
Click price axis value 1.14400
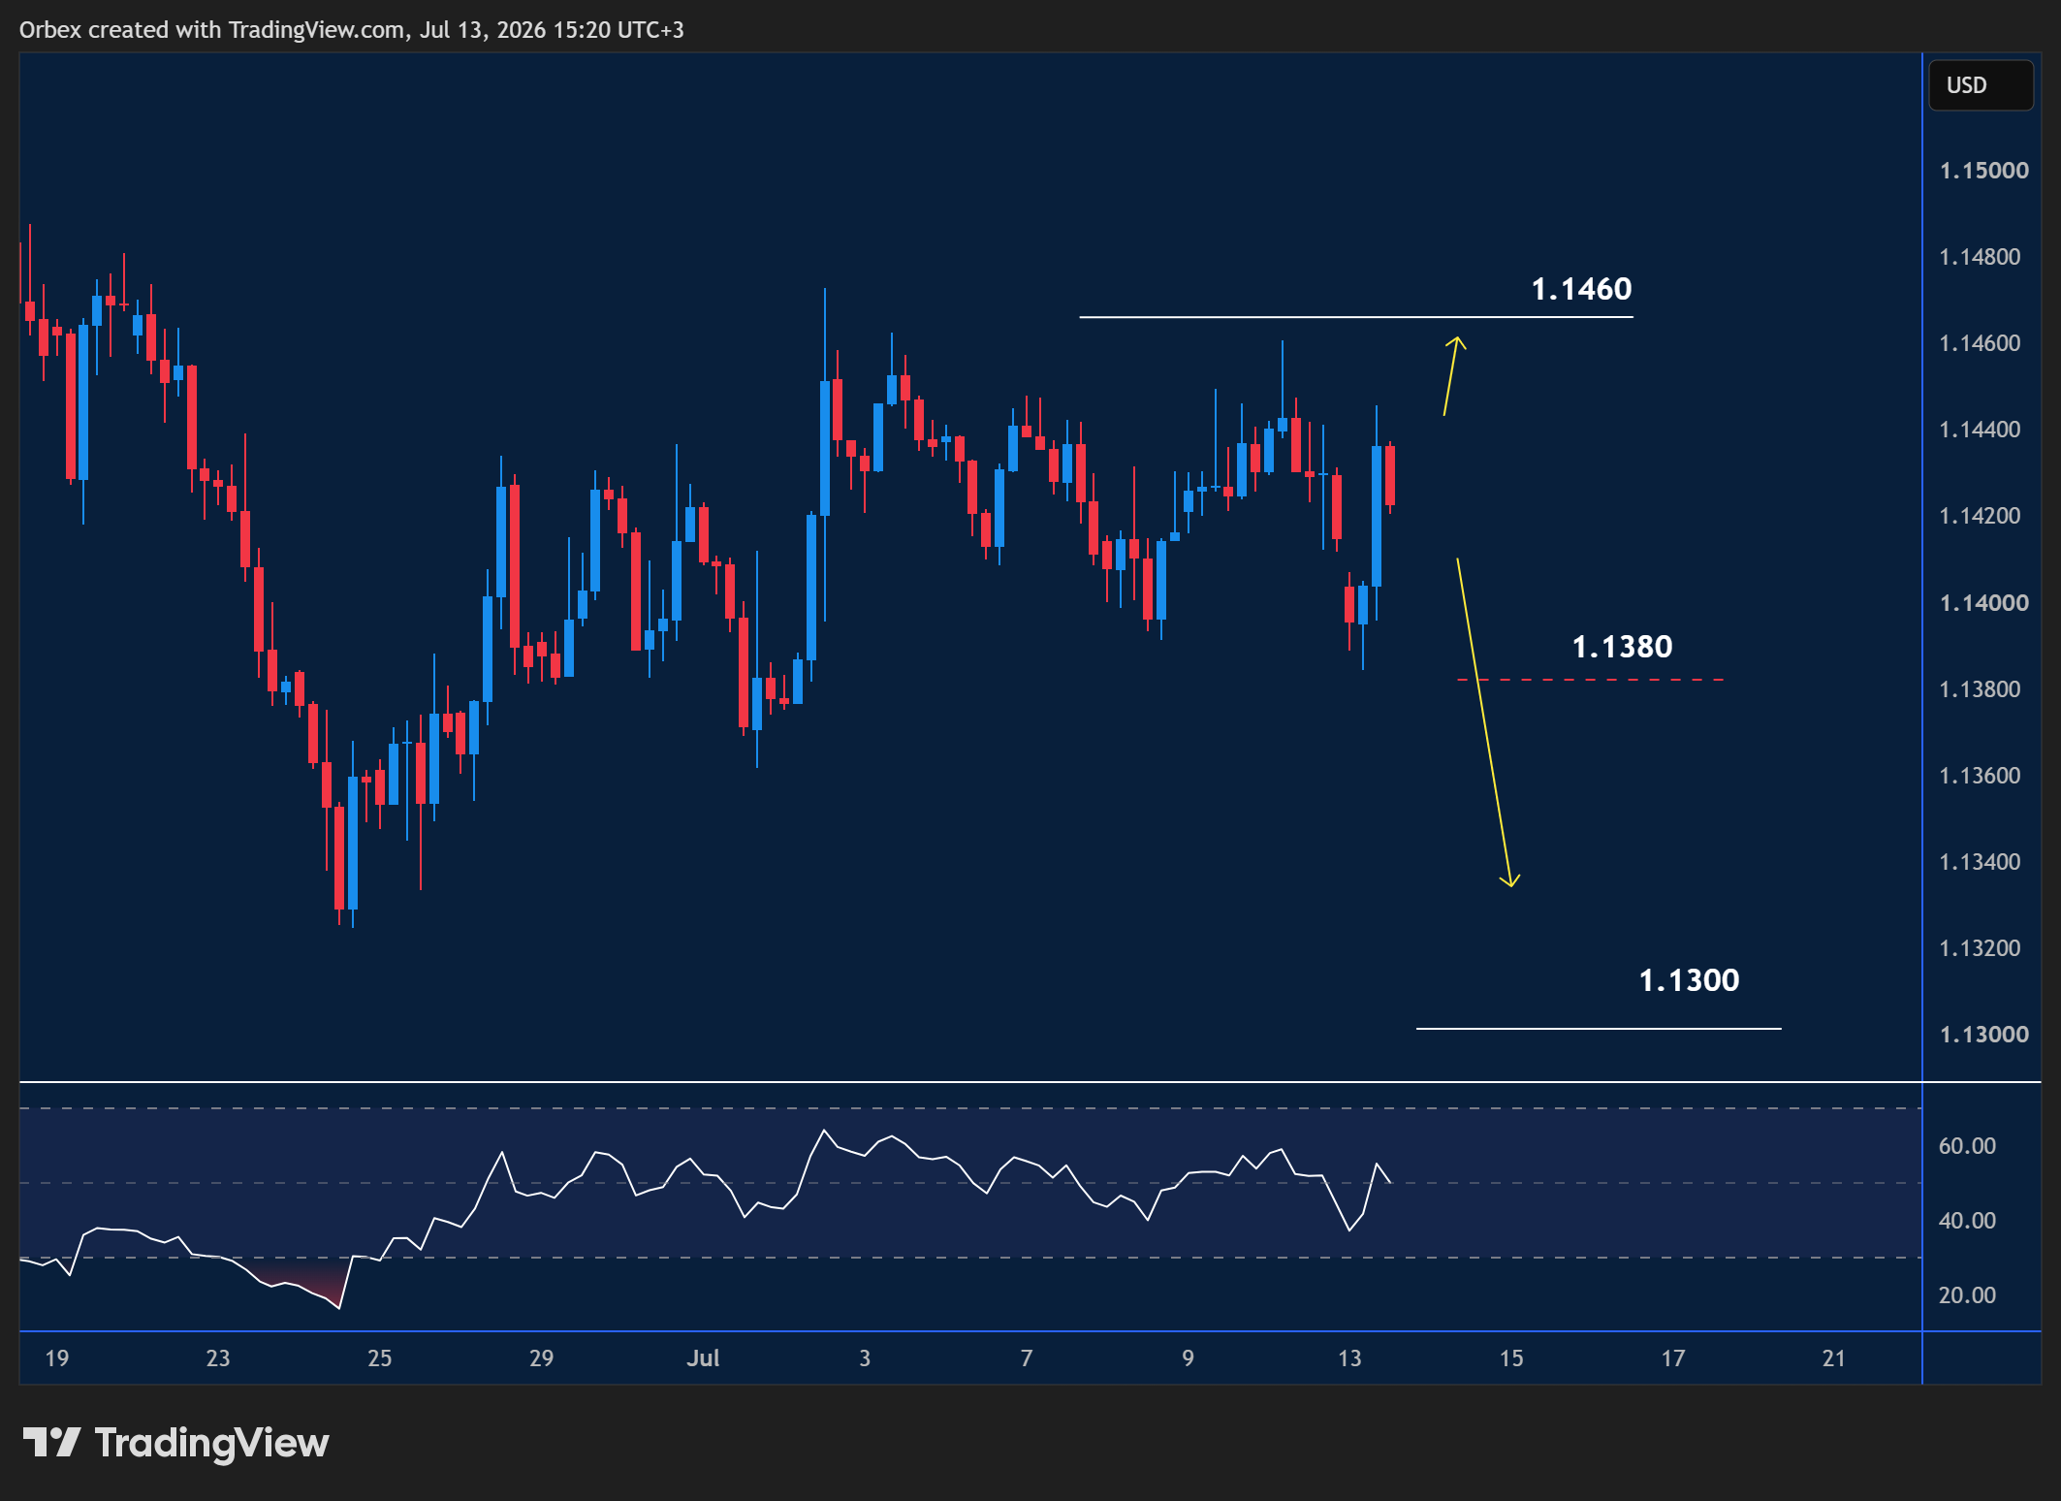1980,430
